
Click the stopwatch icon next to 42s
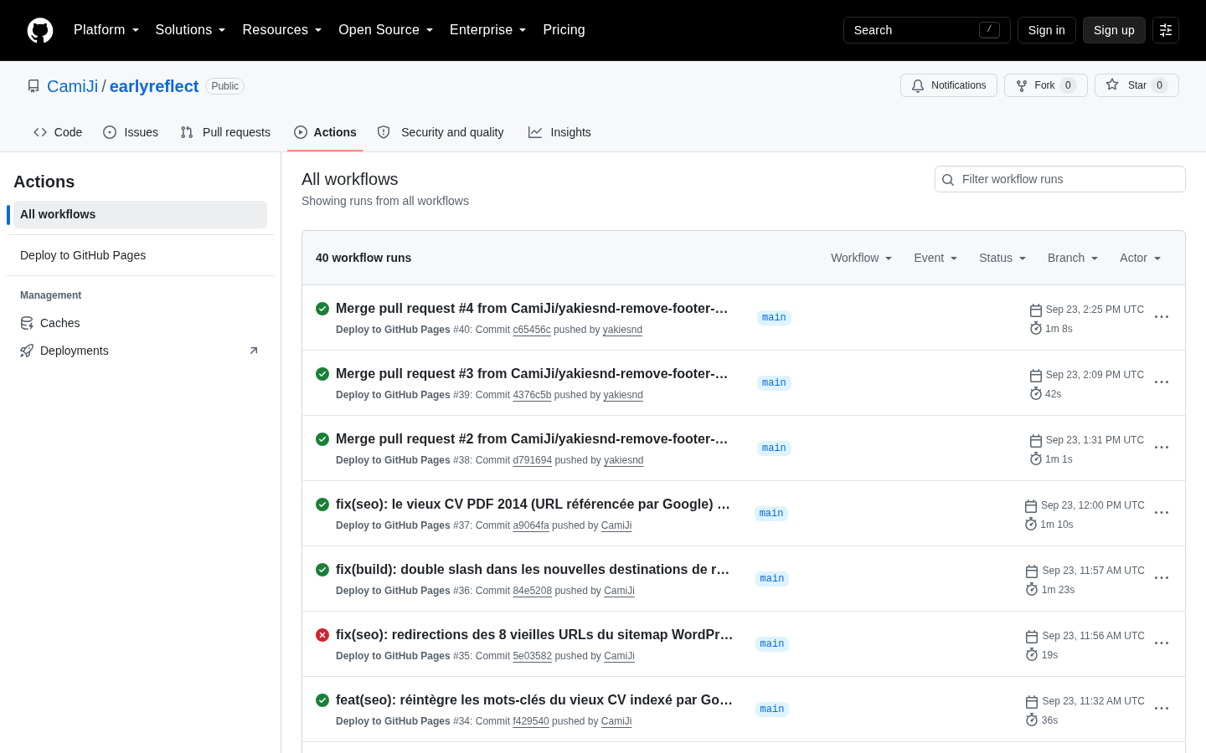(1036, 394)
